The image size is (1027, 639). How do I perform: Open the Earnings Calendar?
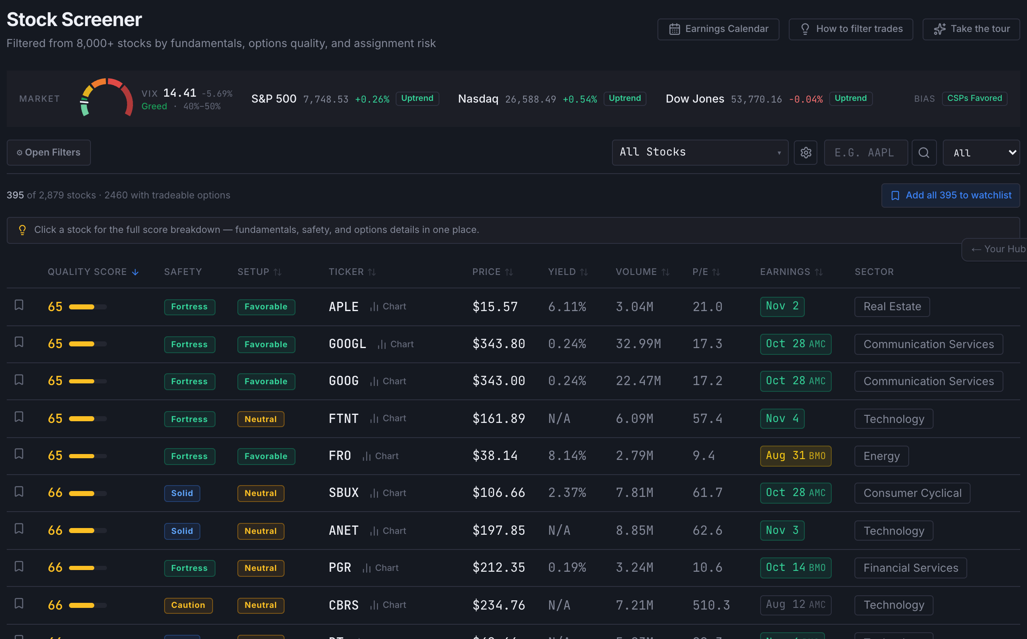coord(718,29)
